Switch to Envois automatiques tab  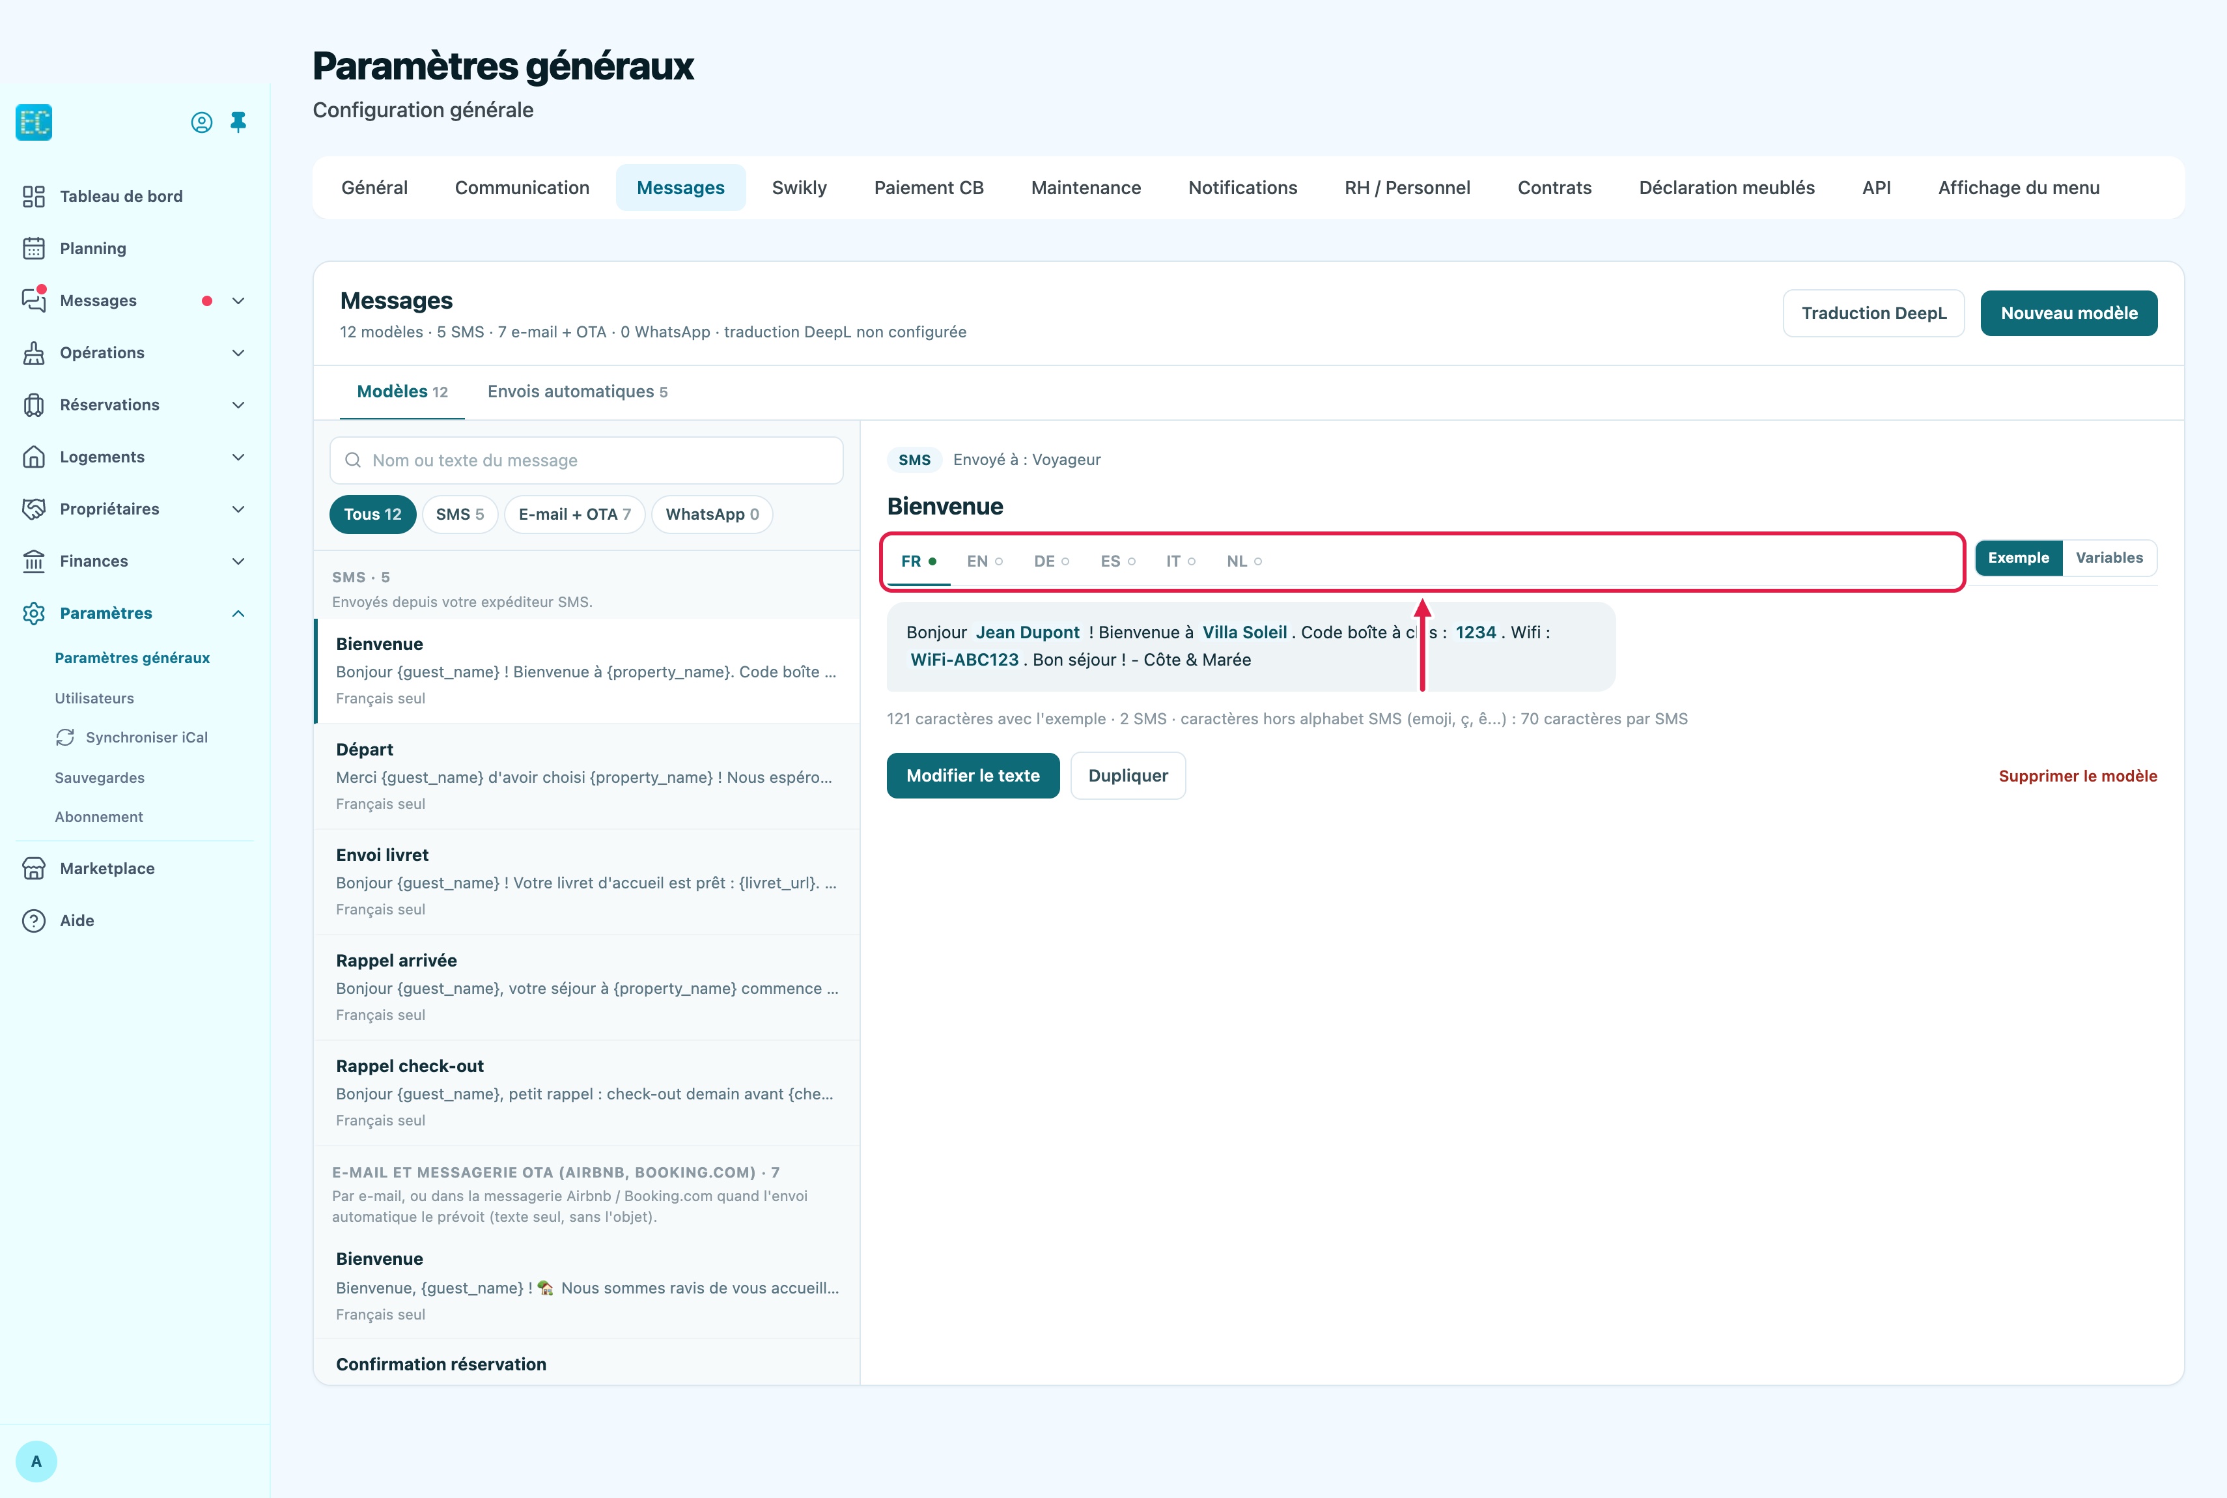tap(577, 391)
